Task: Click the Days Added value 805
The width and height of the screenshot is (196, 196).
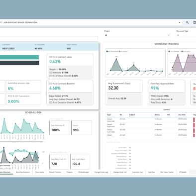Action: (x=69, y=48)
